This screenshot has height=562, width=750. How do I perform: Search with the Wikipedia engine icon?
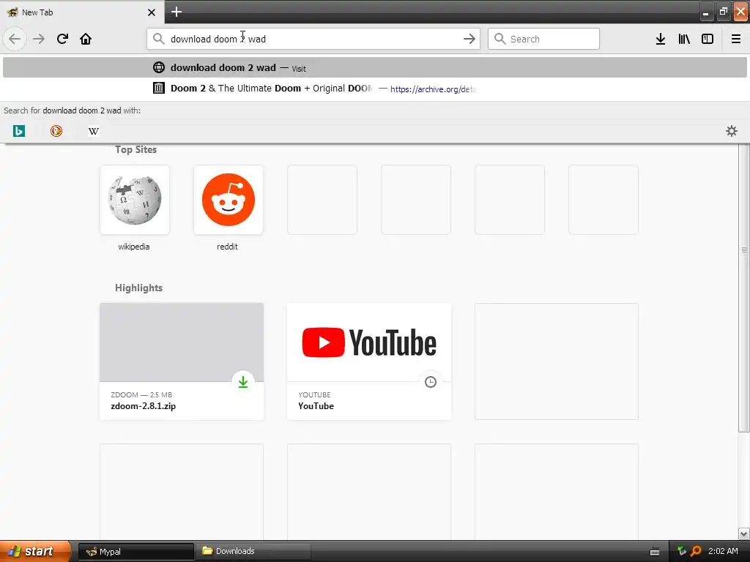93,131
